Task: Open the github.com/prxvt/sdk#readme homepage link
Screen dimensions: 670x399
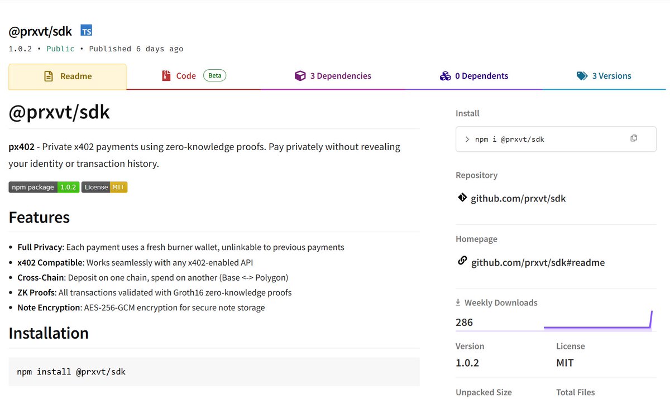Action: tap(538, 262)
